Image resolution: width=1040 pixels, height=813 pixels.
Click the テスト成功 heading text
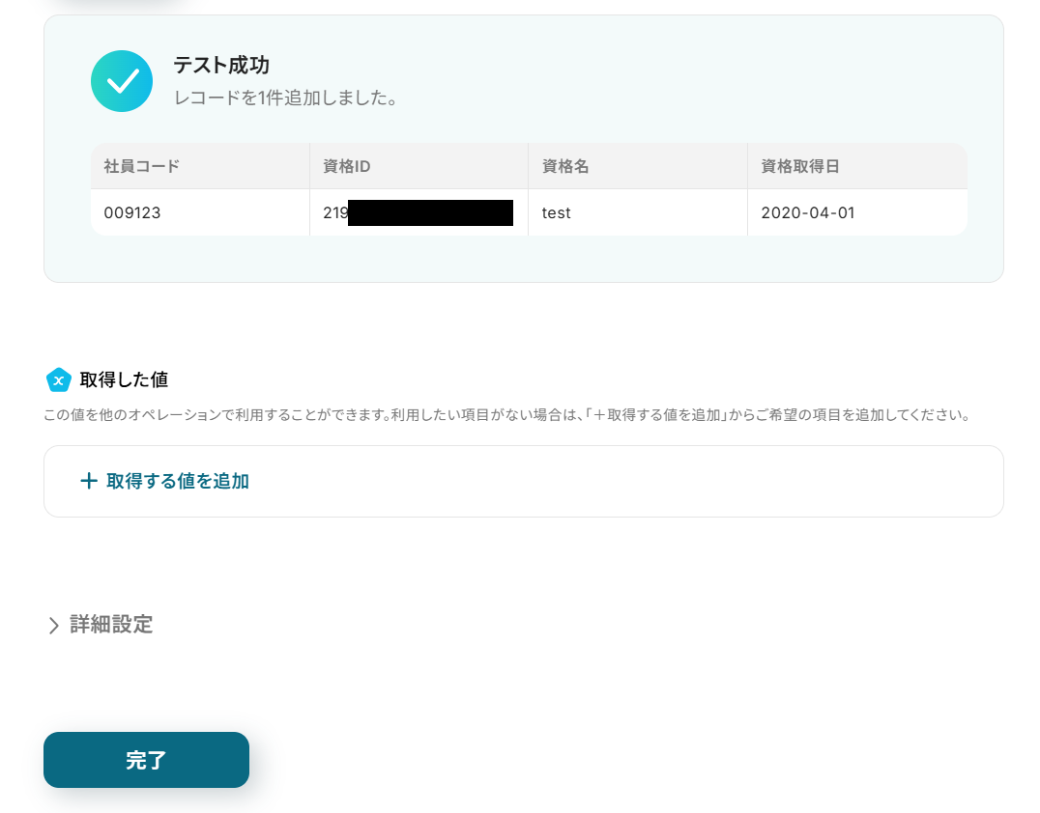221,65
